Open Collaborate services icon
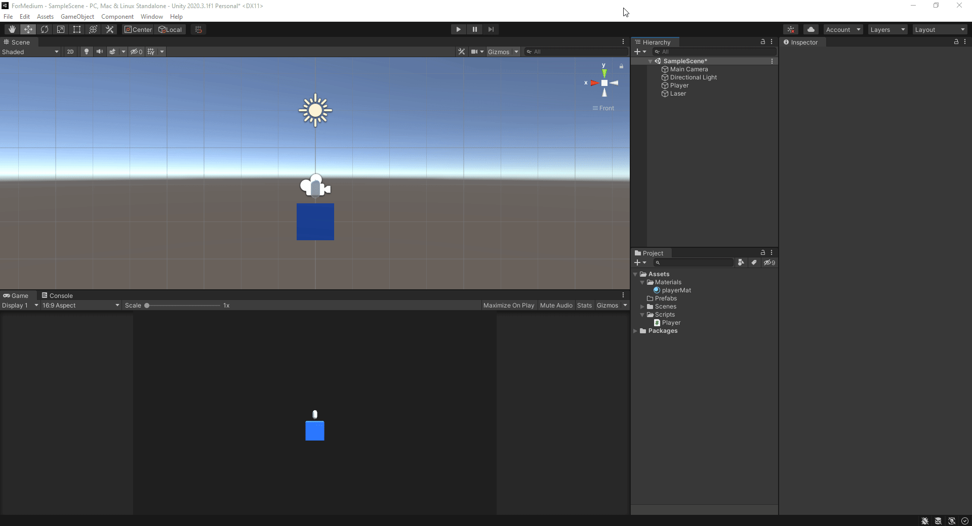This screenshot has height=526, width=972. point(791,29)
